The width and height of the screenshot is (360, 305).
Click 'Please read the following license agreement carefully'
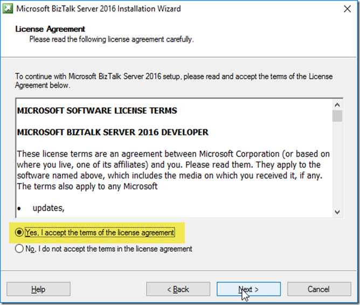click(112, 39)
